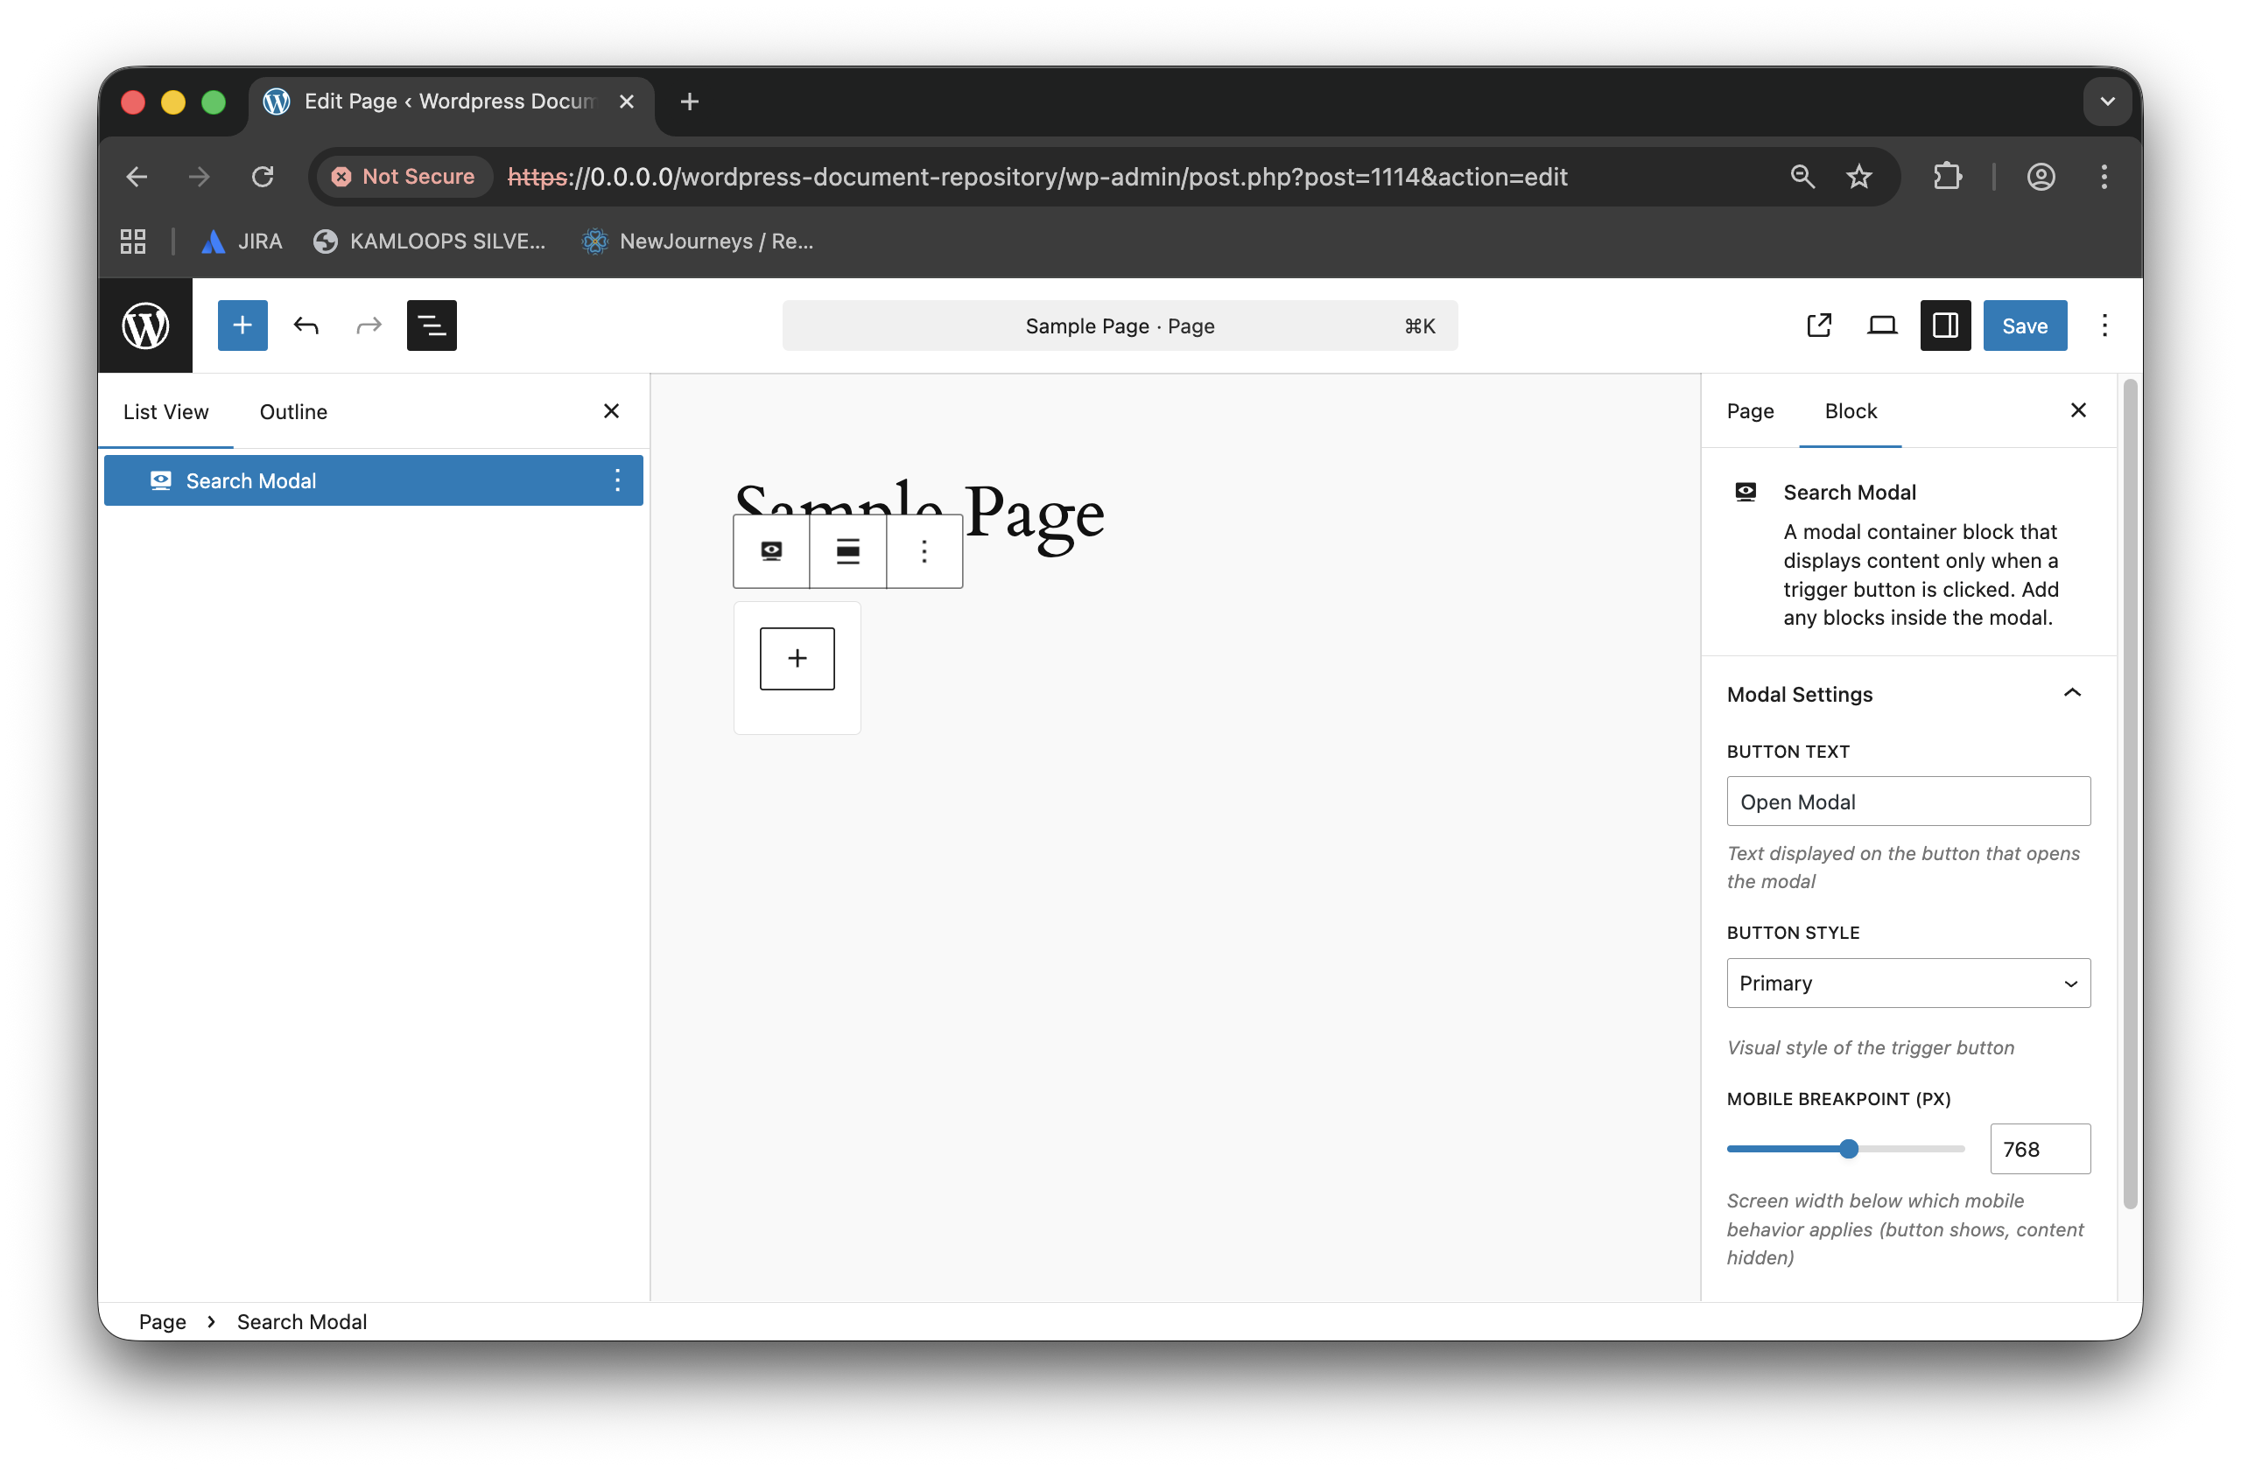Adjust the Mobile Breakpoint slider handle
Screen dimensions: 2241x1470
click(x=1848, y=1149)
